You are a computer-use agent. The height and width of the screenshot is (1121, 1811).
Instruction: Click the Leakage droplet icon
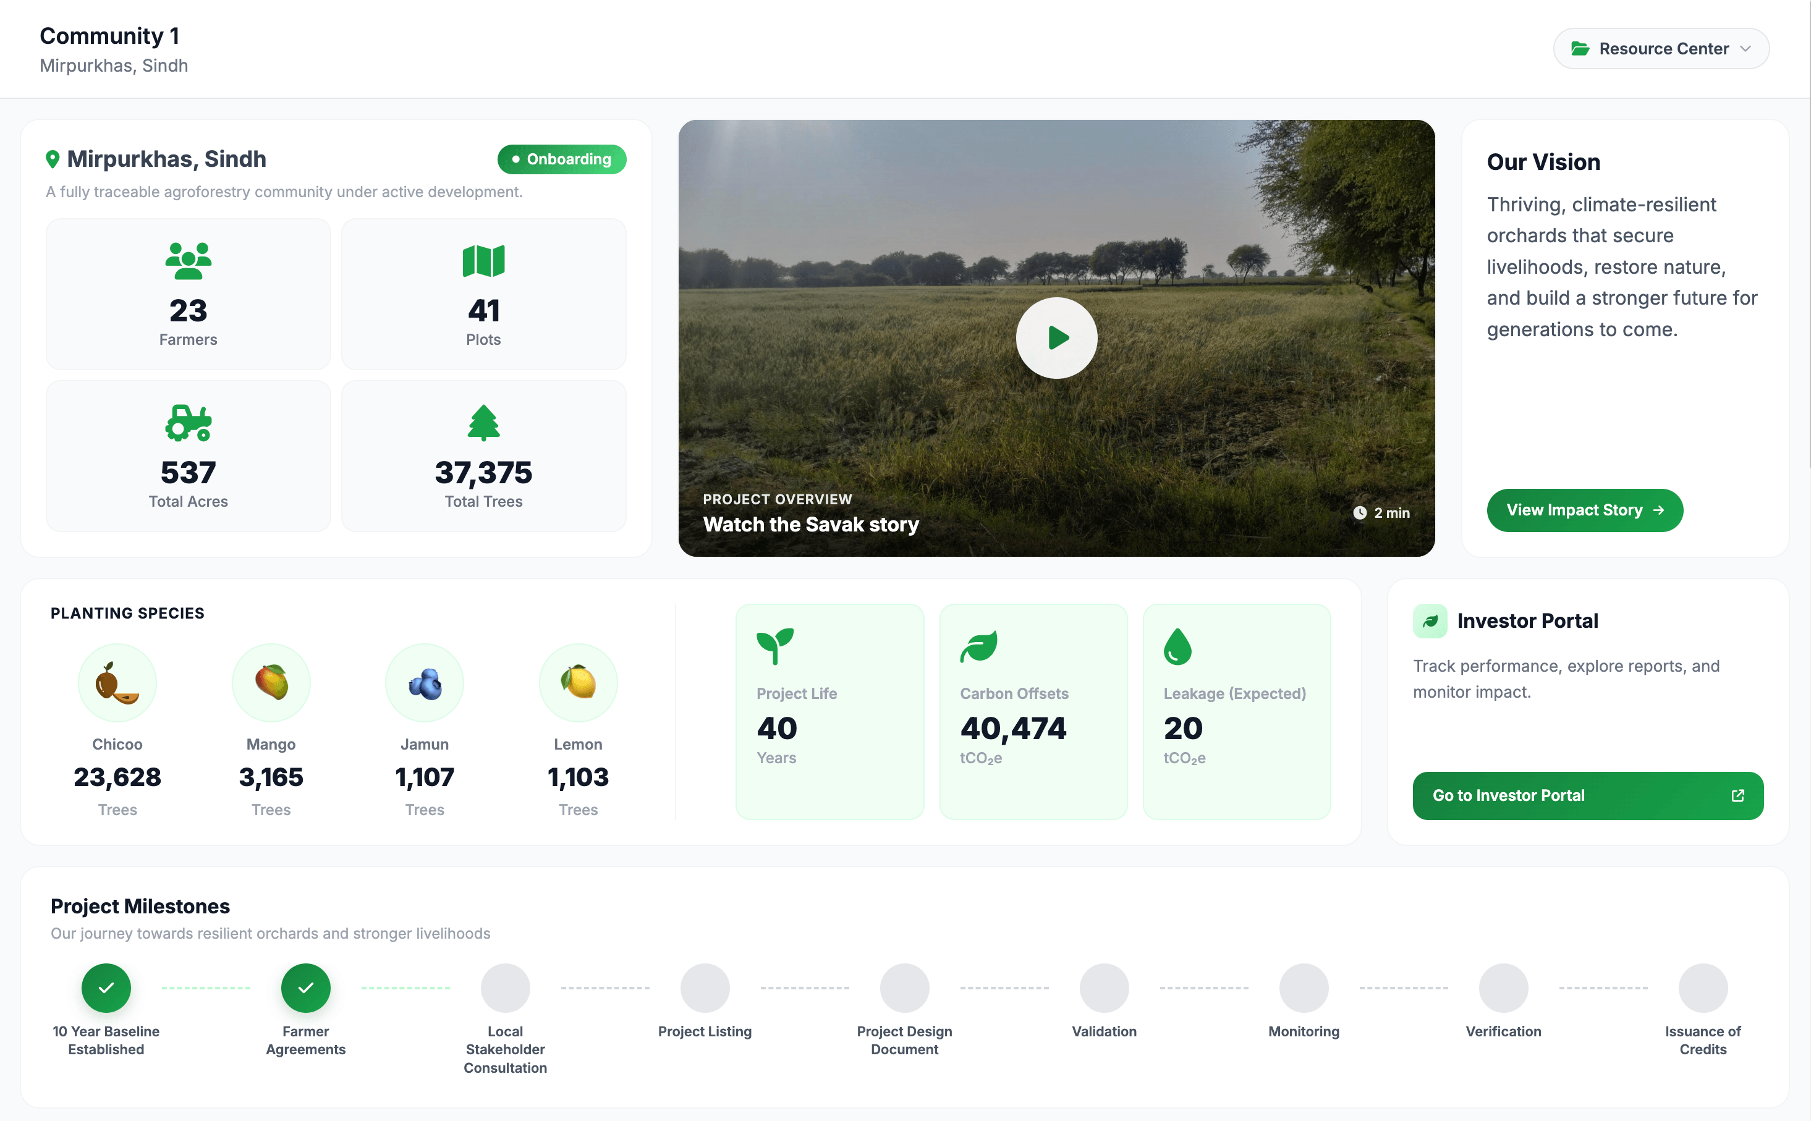tap(1177, 646)
